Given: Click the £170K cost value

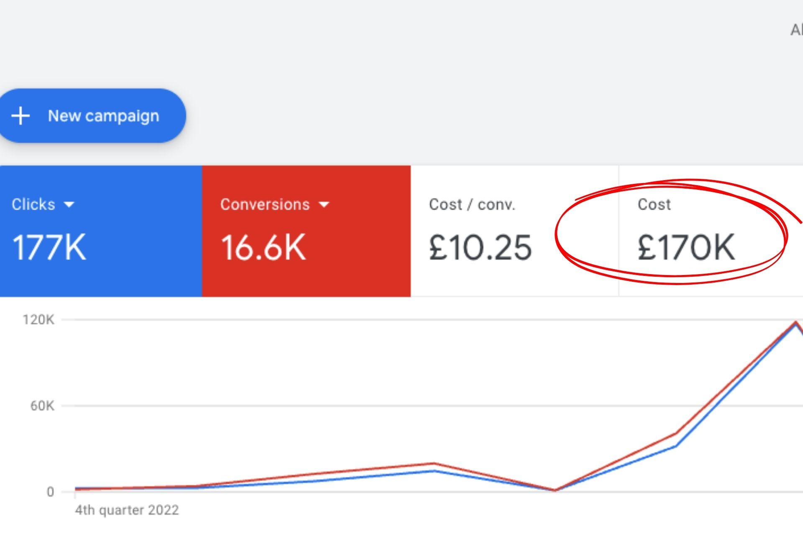Looking at the screenshot, I should (x=686, y=247).
